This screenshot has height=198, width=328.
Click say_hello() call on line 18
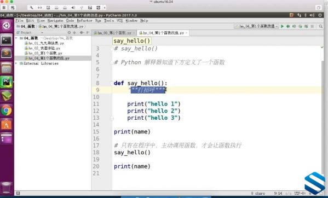pos(132,153)
